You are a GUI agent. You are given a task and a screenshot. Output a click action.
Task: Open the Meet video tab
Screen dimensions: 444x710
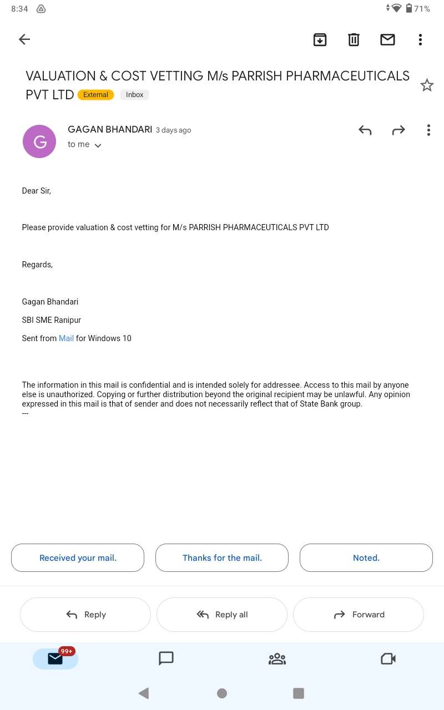[388, 658]
